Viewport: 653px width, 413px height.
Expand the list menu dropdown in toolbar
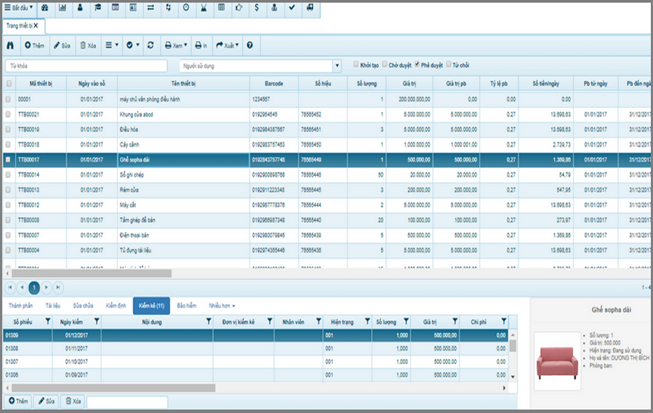click(112, 46)
